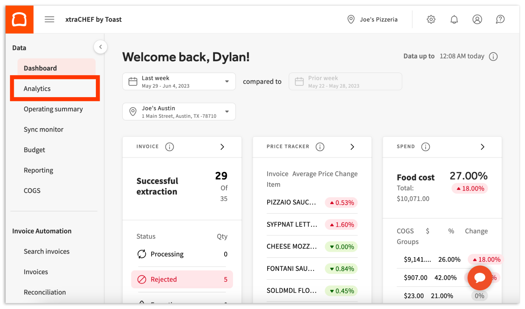Click the Toast bread logo icon
525x309 pixels.
click(x=19, y=19)
